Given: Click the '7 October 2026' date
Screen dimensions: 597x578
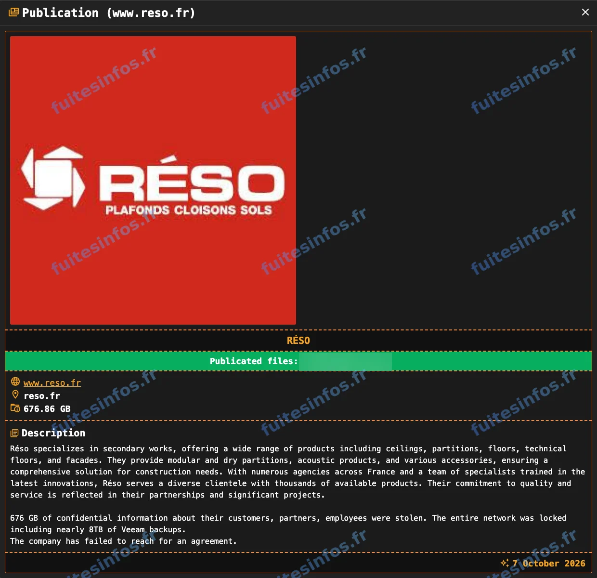Looking at the screenshot, I should tap(549, 564).
